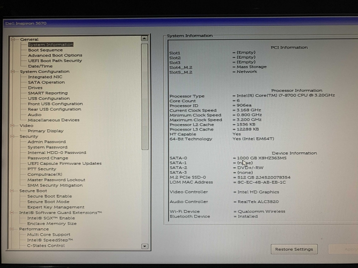358x268 pixels.
Task: Select the Audio entry
Action: tap(34, 115)
